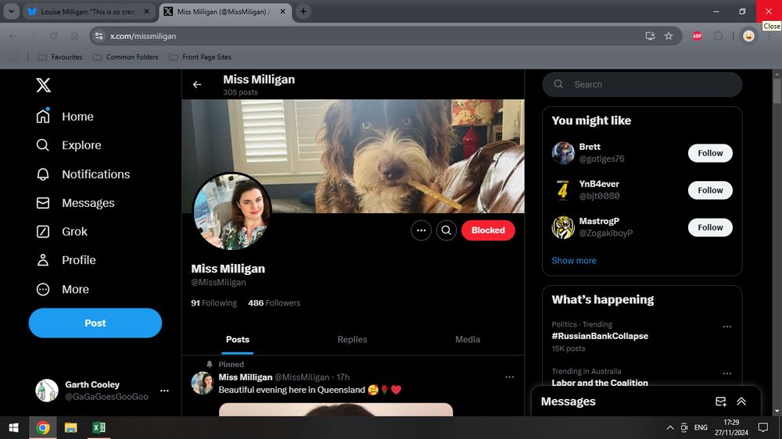782x439 pixels.
Task: Open the Common Folders bookmark folder
Action: coord(126,57)
